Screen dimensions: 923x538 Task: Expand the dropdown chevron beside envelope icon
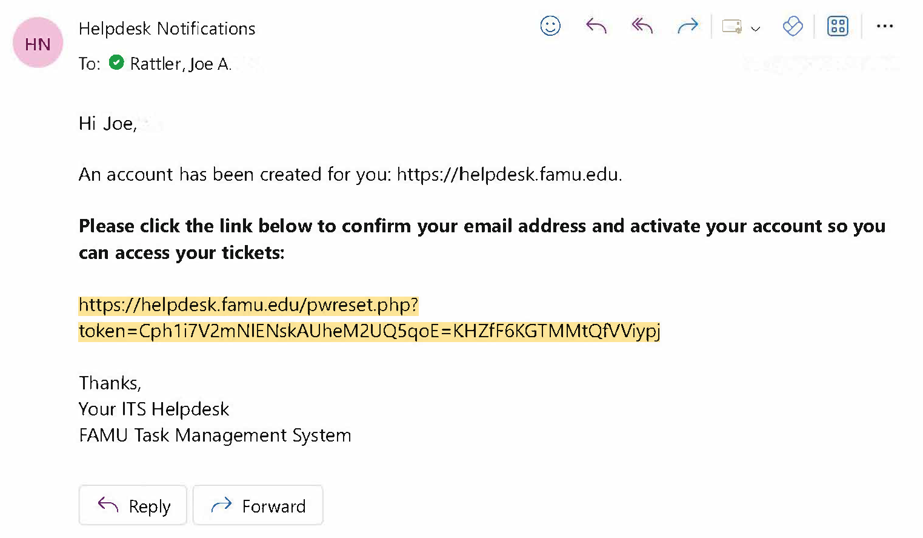[756, 28]
